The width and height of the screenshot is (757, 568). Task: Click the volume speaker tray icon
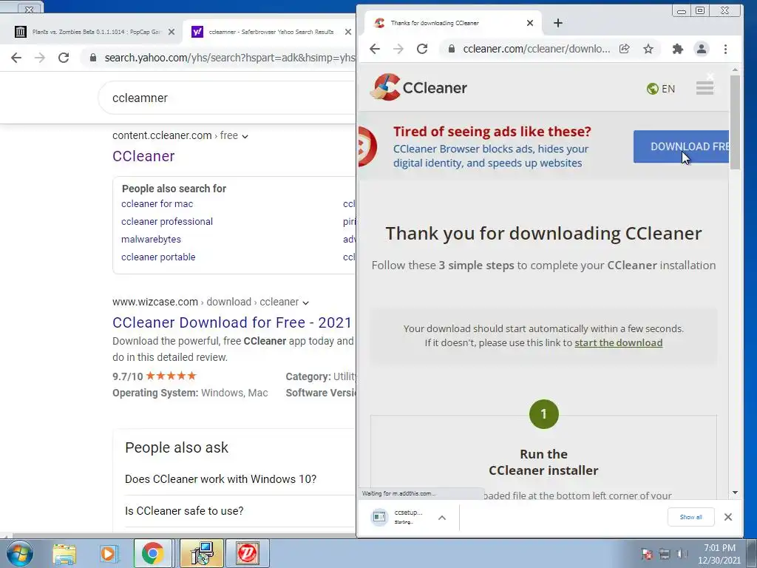682,554
